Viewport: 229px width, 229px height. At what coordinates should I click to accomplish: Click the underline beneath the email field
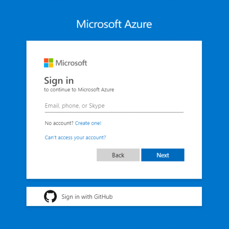pos(114,112)
